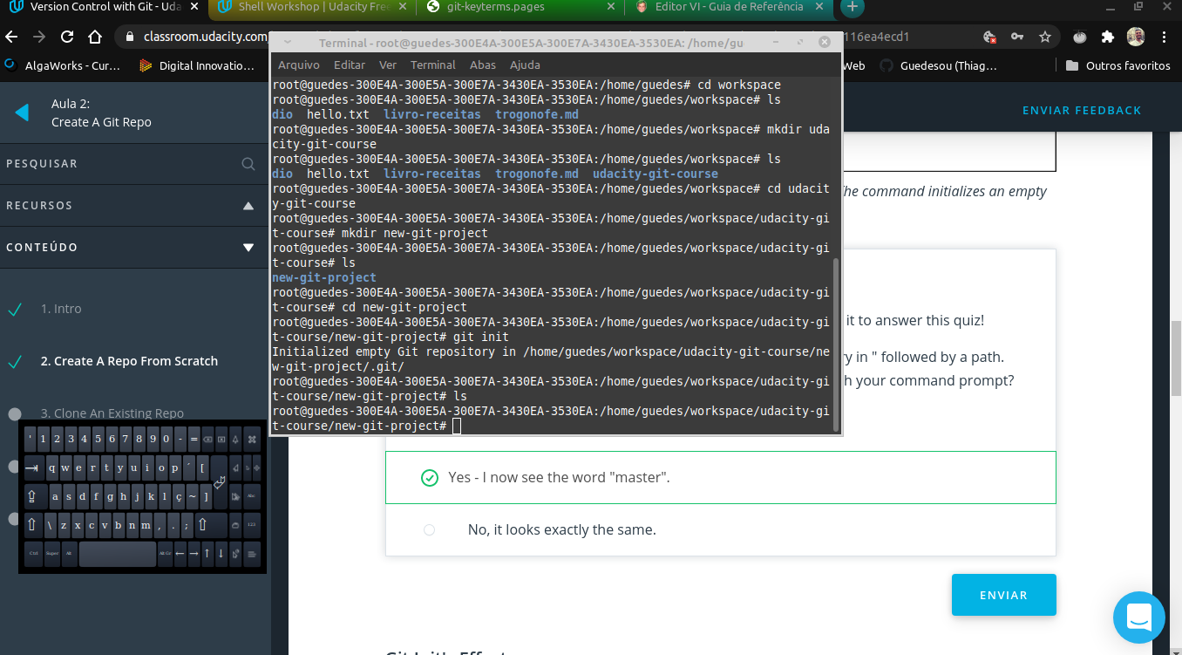1182x655 pixels.
Task: Click the blocked cookies icon in address bar
Action: click(x=989, y=38)
